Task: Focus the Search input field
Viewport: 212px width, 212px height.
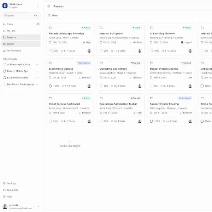Action: point(21,16)
